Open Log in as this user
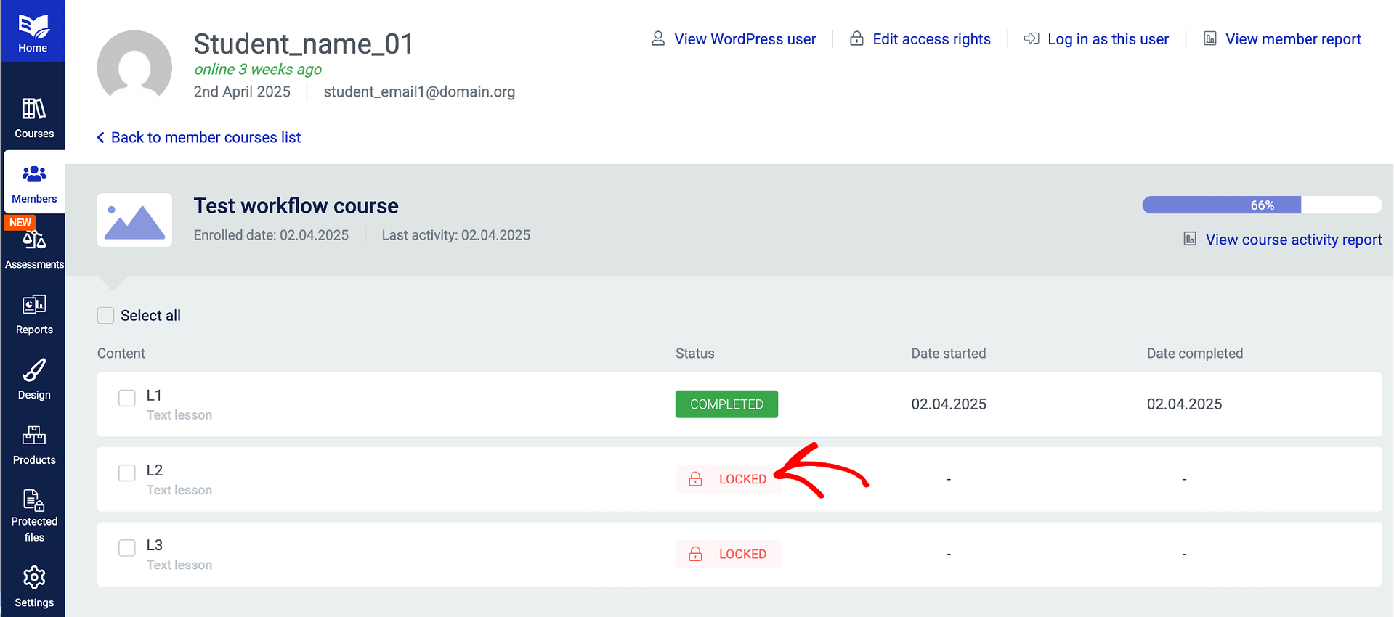 pos(1108,38)
